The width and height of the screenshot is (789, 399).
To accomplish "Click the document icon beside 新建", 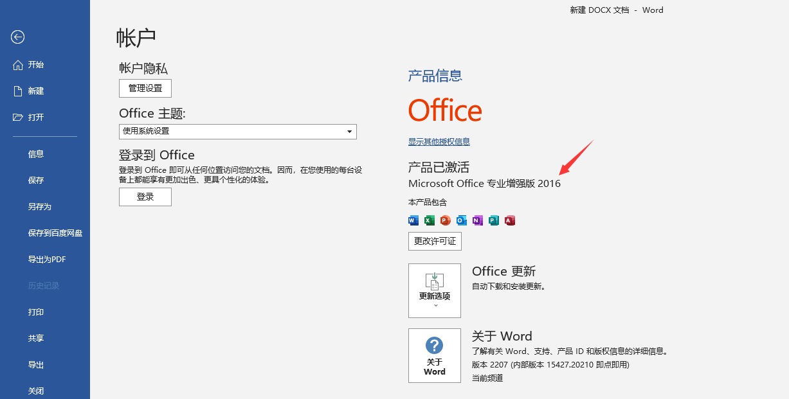I will [x=18, y=91].
